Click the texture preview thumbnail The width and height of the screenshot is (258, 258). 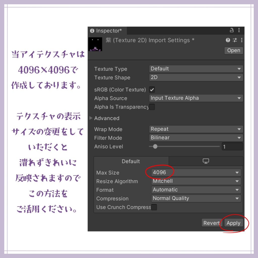tap(96, 44)
